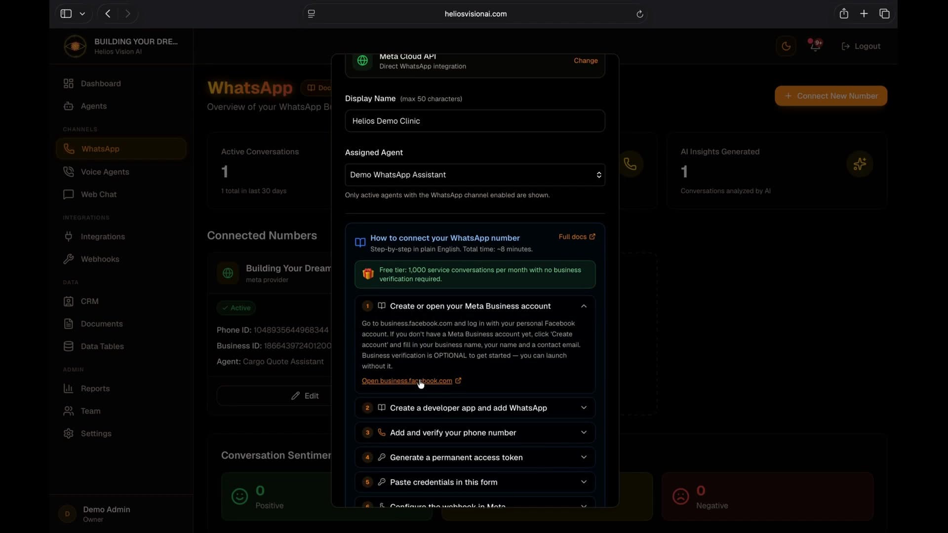Click the gift icon in Free tier banner

tap(368, 274)
